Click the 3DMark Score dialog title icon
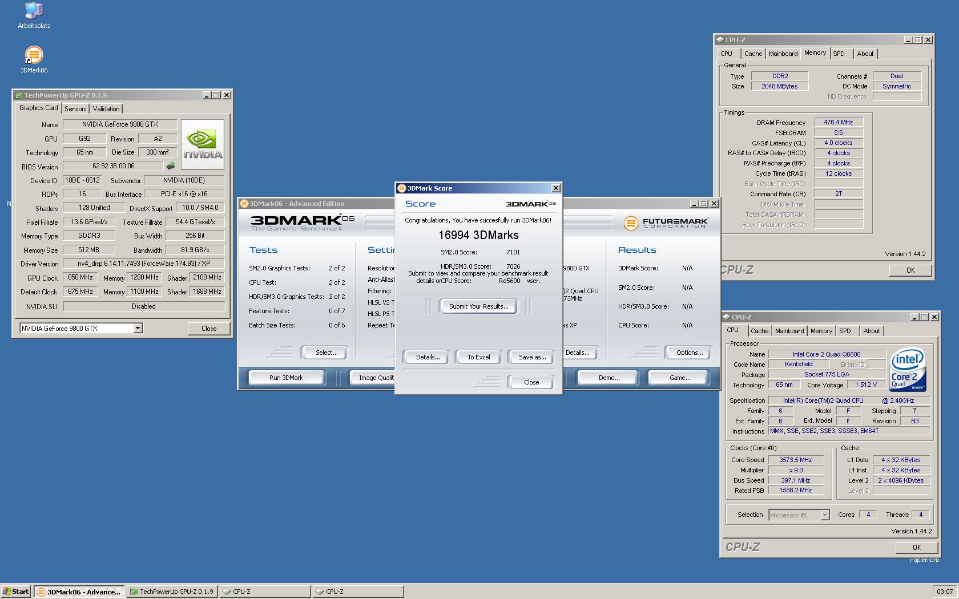This screenshot has height=599, width=959. tap(401, 188)
